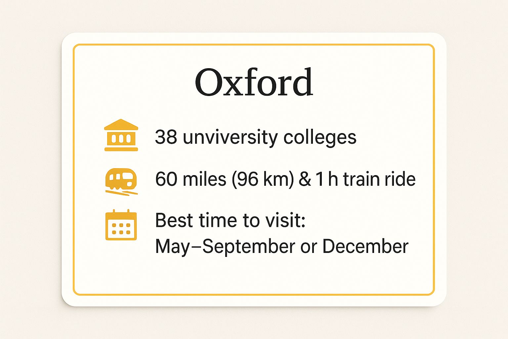Image resolution: width=508 pixels, height=339 pixels.
Task: Click the "(96 km)" distance text
Action: click(263, 179)
